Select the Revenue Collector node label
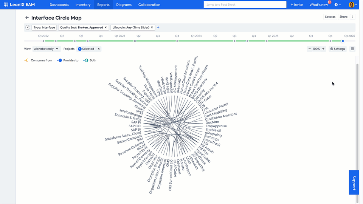This screenshot has height=204, width=363. (x=131, y=148)
